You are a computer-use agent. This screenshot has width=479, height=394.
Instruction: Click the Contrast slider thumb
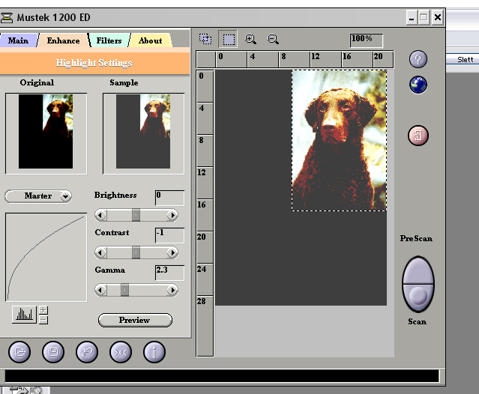coord(136,252)
